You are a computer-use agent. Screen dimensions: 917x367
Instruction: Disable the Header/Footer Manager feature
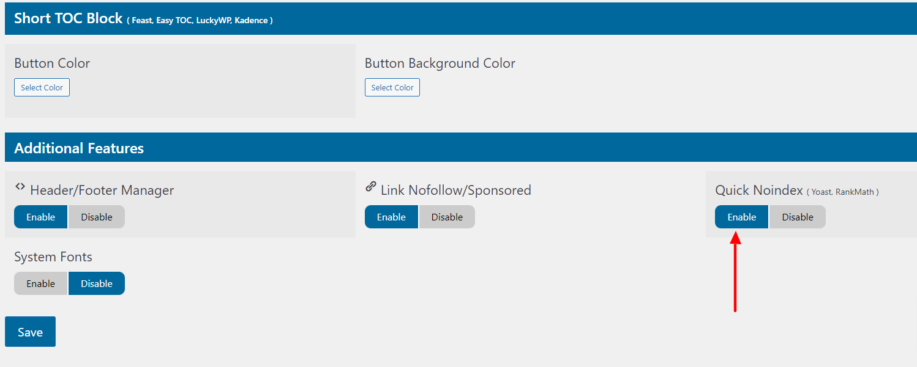[x=96, y=216]
